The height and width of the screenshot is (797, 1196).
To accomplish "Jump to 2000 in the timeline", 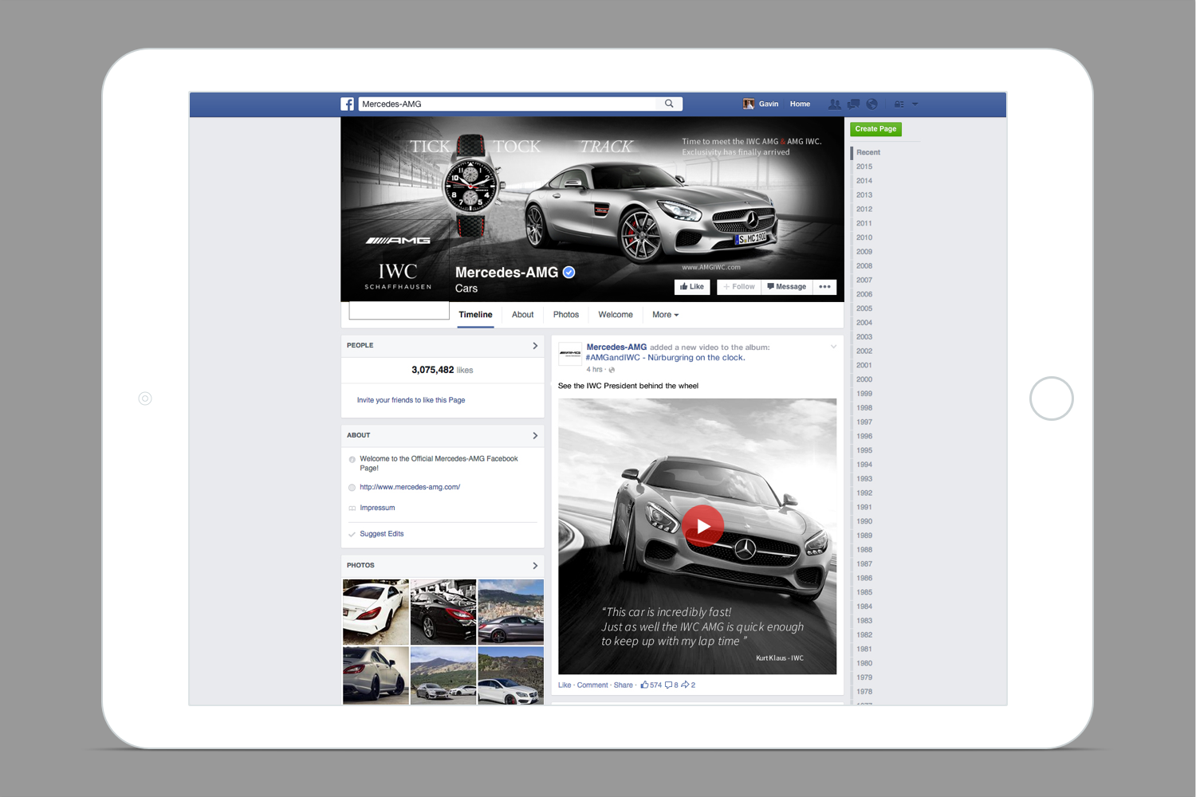I will coord(864,379).
